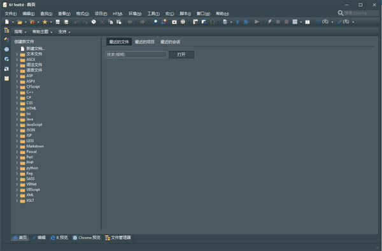Click the globe icon in left sidebar
The image size is (382, 251).
6,50
